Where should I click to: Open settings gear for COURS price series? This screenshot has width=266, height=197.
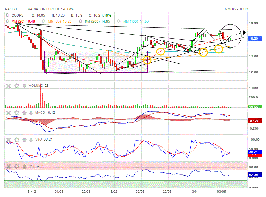tap(7, 15)
